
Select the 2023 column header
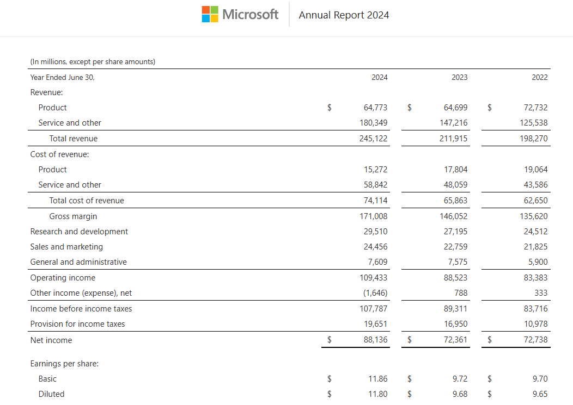coord(459,77)
